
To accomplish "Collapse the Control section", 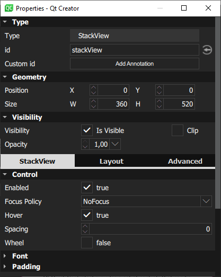I will point(5,174).
